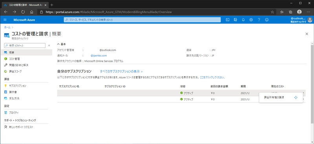
Task: Reload the page with the refresh icon
Action: pyautogui.click(x=23, y=12)
